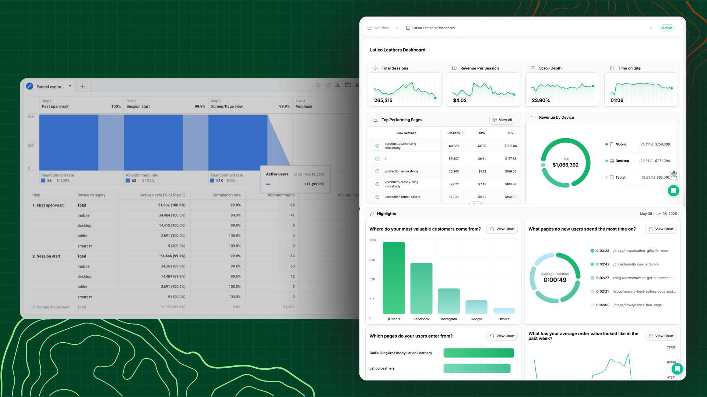Click Step 1 abandonment rate blue swatch
The height and width of the screenshot is (397, 707).
(43, 180)
